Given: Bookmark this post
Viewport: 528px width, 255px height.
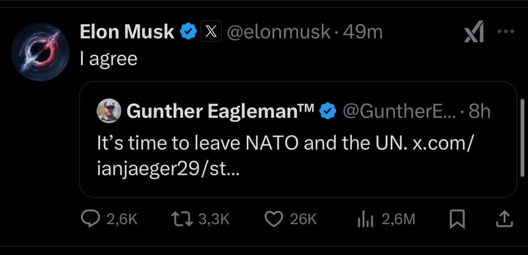Looking at the screenshot, I should click(457, 219).
